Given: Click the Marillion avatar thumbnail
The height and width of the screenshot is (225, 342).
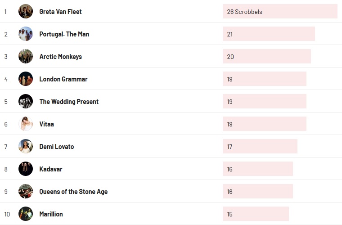Looking at the screenshot, I should click(x=26, y=214).
